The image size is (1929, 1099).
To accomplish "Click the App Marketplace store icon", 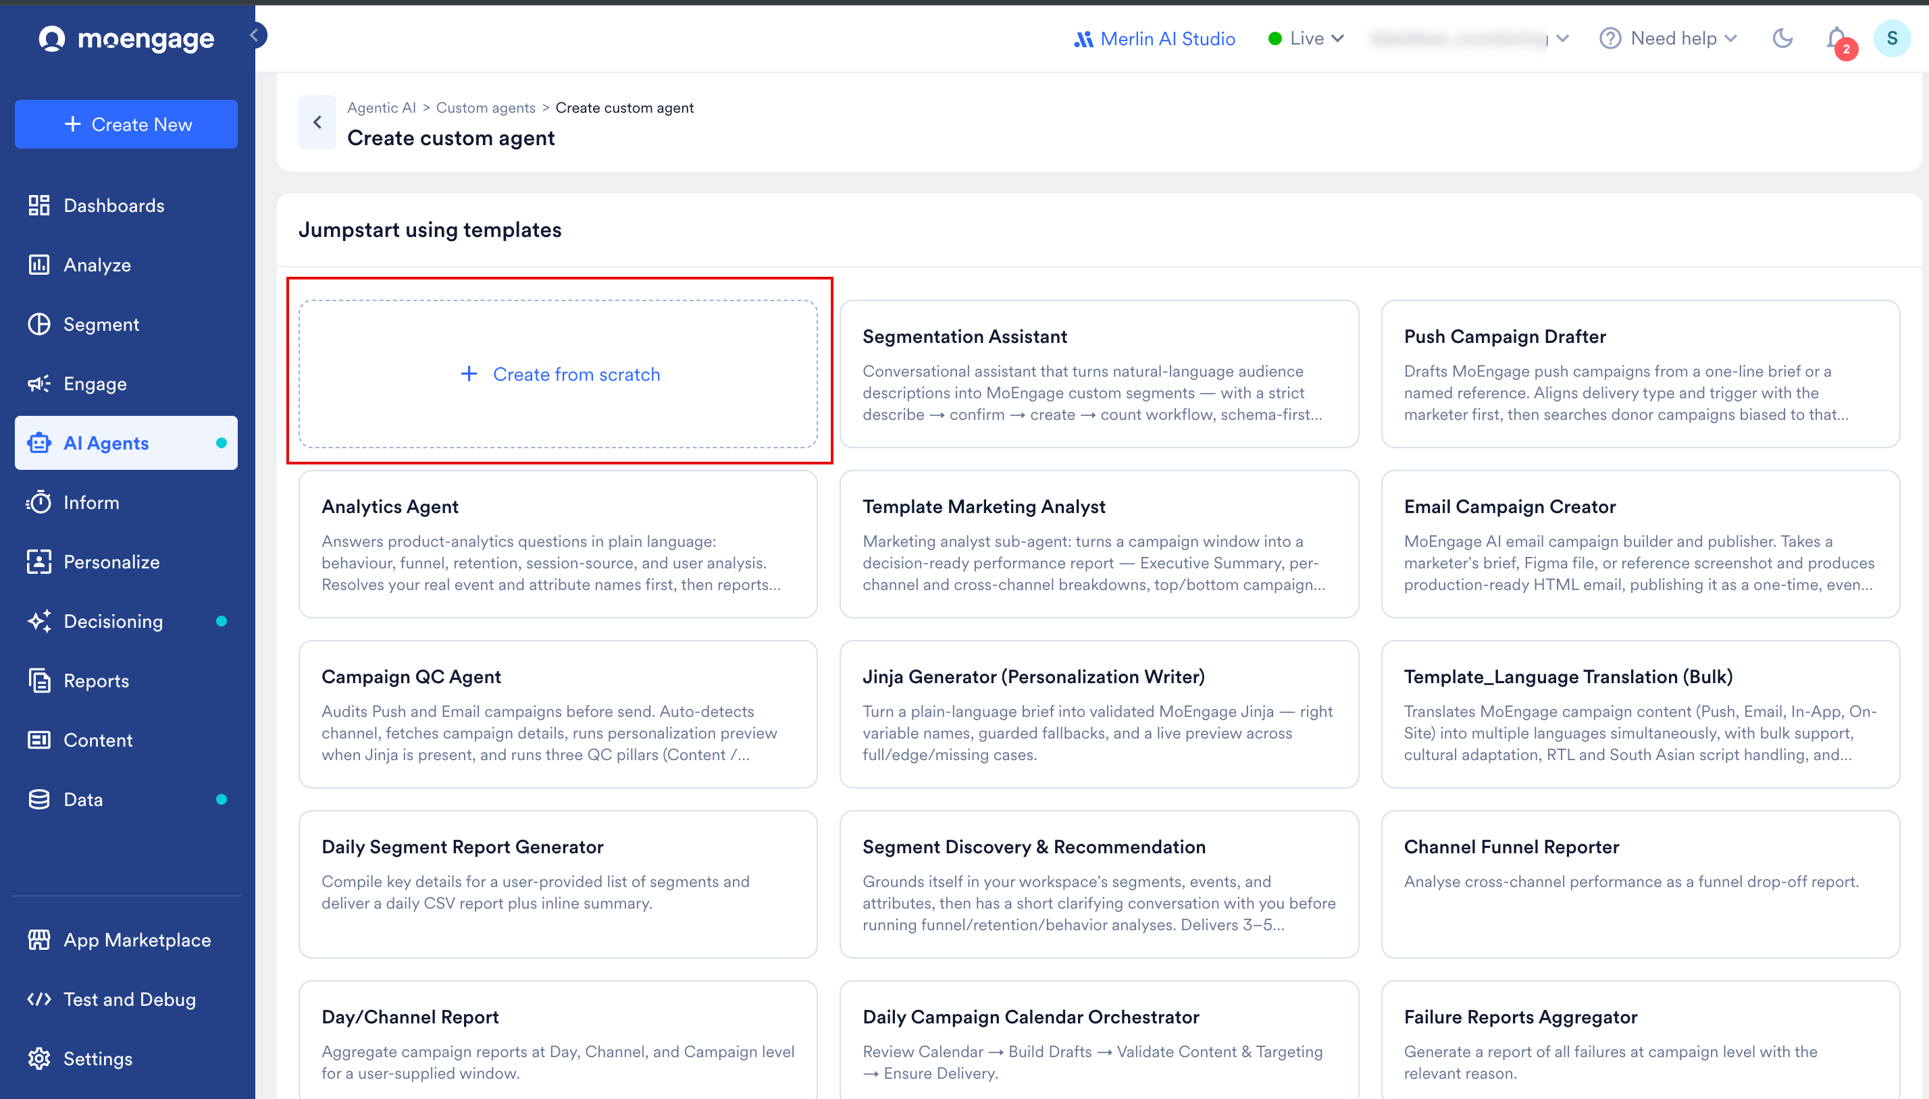I will click(x=38, y=940).
